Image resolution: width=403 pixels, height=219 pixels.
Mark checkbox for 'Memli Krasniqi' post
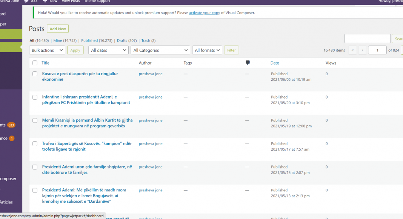coord(35,120)
